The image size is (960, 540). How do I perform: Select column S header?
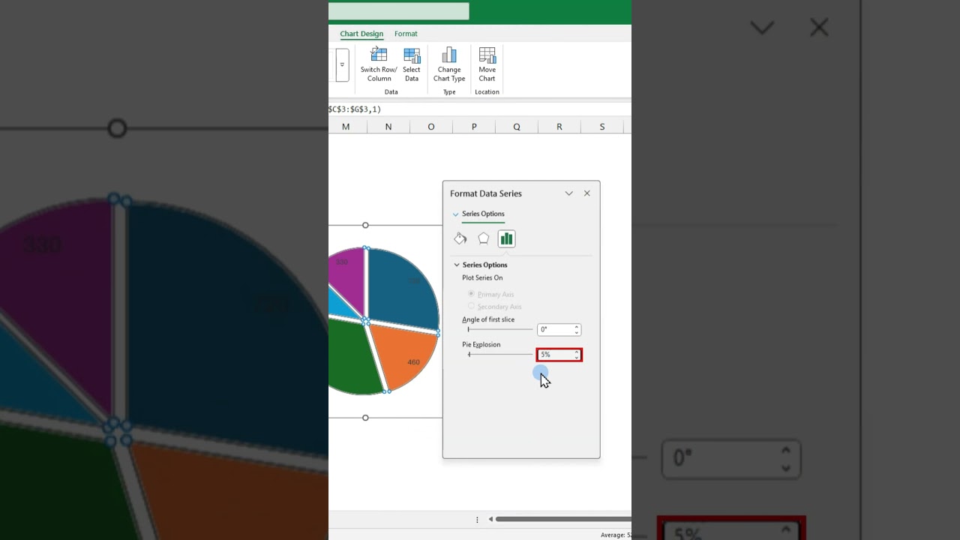tap(602, 127)
